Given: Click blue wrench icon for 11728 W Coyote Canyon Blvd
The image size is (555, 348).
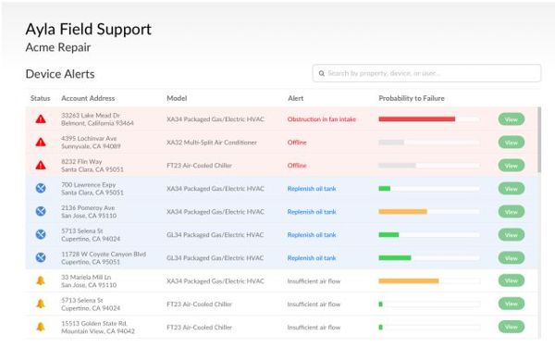Looking at the screenshot, I should (x=41, y=257).
